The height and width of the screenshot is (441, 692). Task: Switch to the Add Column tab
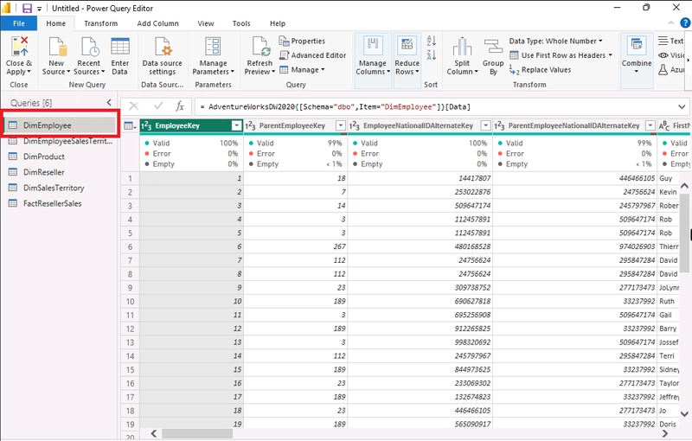(157, 23)
